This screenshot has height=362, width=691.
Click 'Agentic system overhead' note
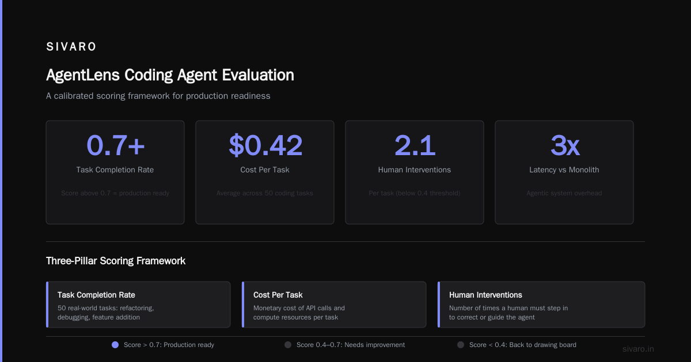coord(564,193)
